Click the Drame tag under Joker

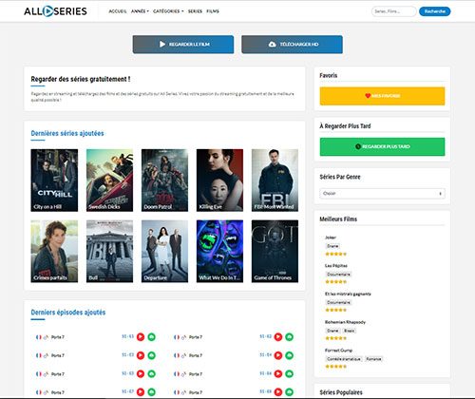coord(332,246)
